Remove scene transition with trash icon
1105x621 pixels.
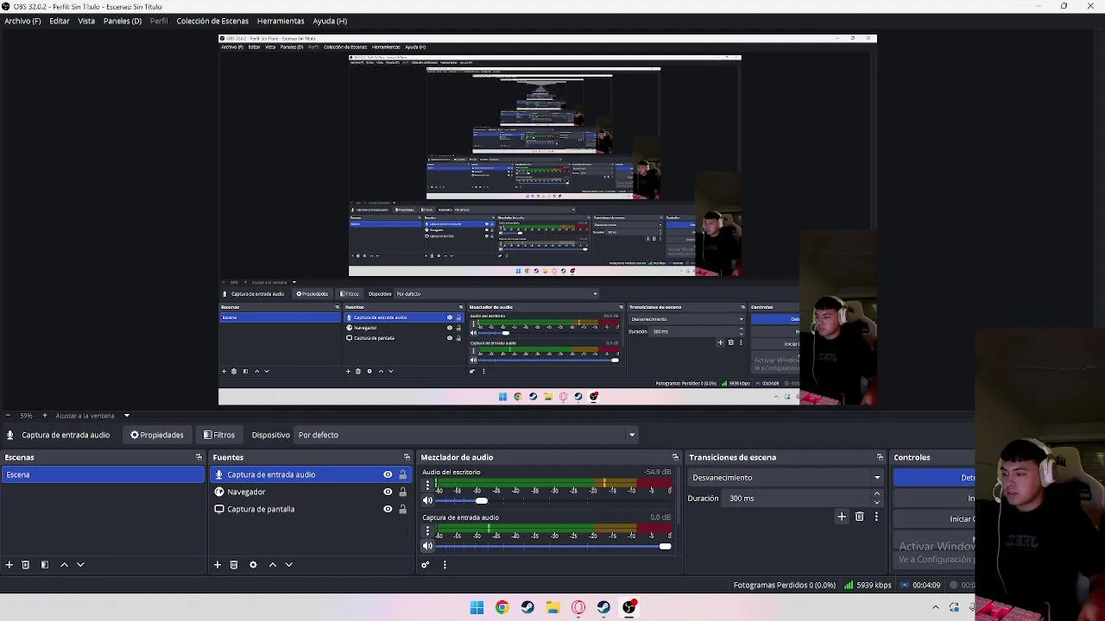click(x=859, y=517)
